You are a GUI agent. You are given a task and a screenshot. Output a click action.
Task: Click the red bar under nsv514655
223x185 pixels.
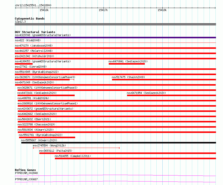point(135,158)
